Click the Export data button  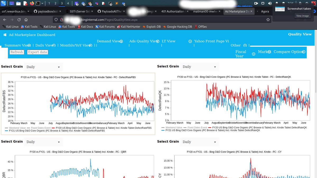click(x=38, y=52)
